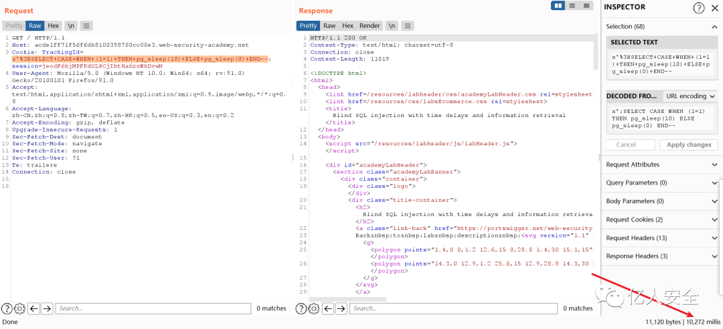Click the Host header line in Request
Image resolution: width=723 pixels, height=329 pixels.
point(131,45)
